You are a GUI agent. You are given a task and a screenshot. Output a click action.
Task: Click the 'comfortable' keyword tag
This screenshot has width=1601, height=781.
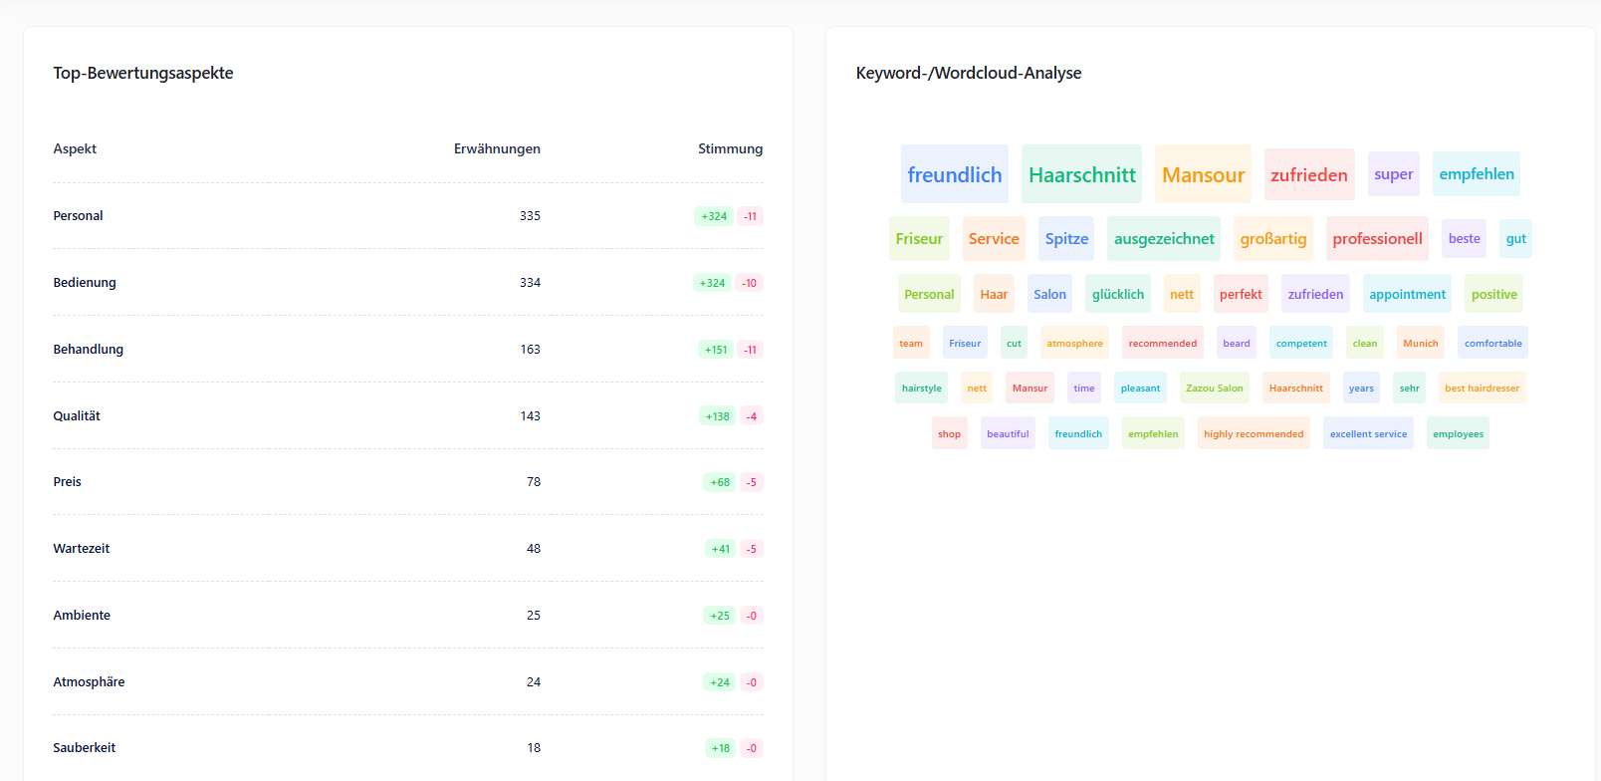point(1492,344)
